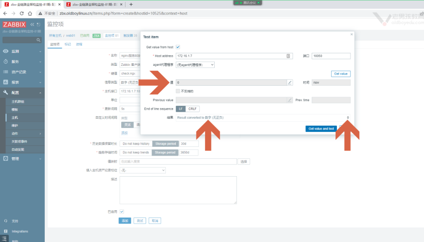Viewport: 424px width, 242px height.
Task: Select Storage period beside 3650d
Action: point(165,152)
